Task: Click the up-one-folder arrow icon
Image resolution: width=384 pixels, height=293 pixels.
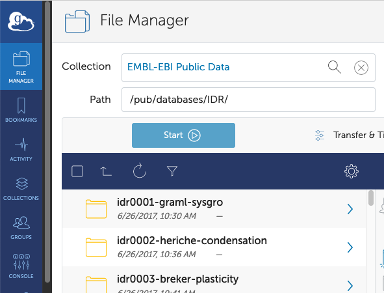Action: [x=106, y=171]
